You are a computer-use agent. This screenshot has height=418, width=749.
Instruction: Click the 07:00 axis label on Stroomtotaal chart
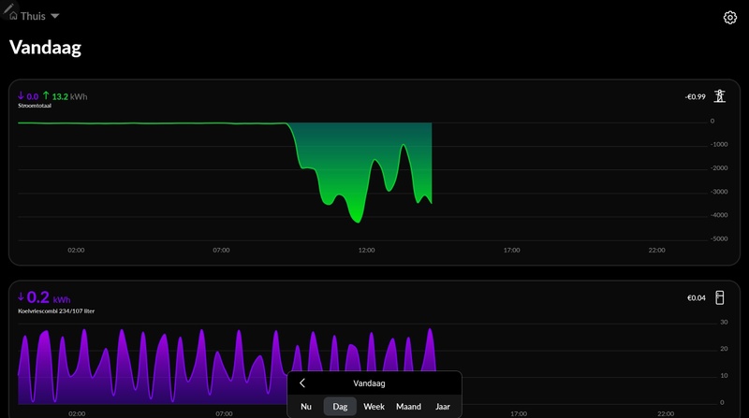(x=221, y=250)
